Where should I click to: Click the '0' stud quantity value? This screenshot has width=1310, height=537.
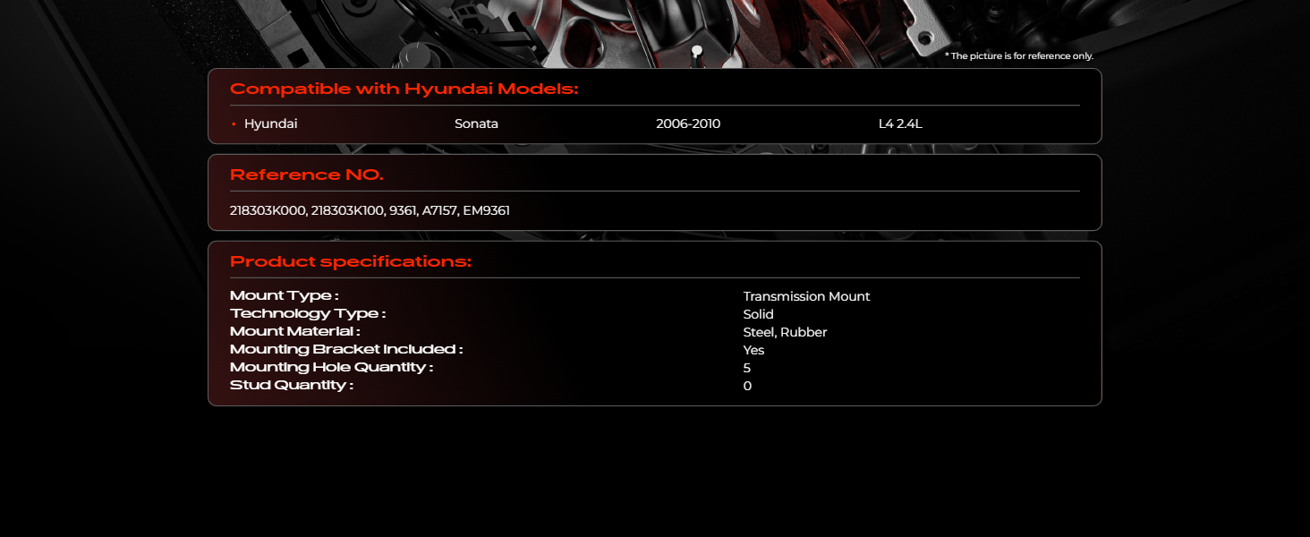coord(747,386)
